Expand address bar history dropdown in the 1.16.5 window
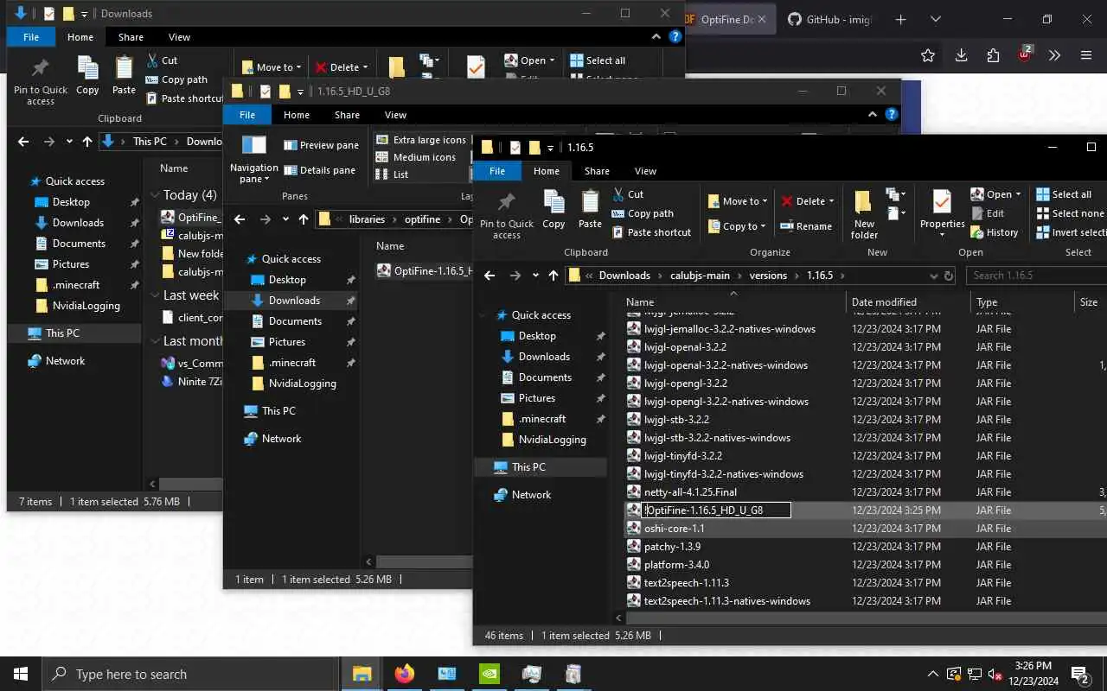1107x691 pixels. tap(933, 276)
